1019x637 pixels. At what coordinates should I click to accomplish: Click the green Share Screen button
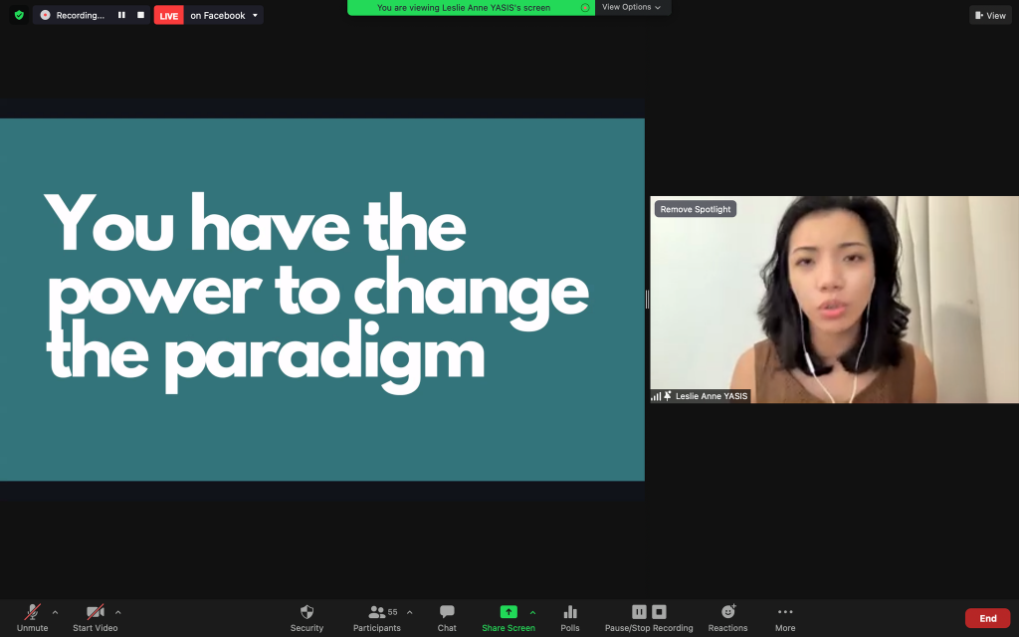point(509,617)
